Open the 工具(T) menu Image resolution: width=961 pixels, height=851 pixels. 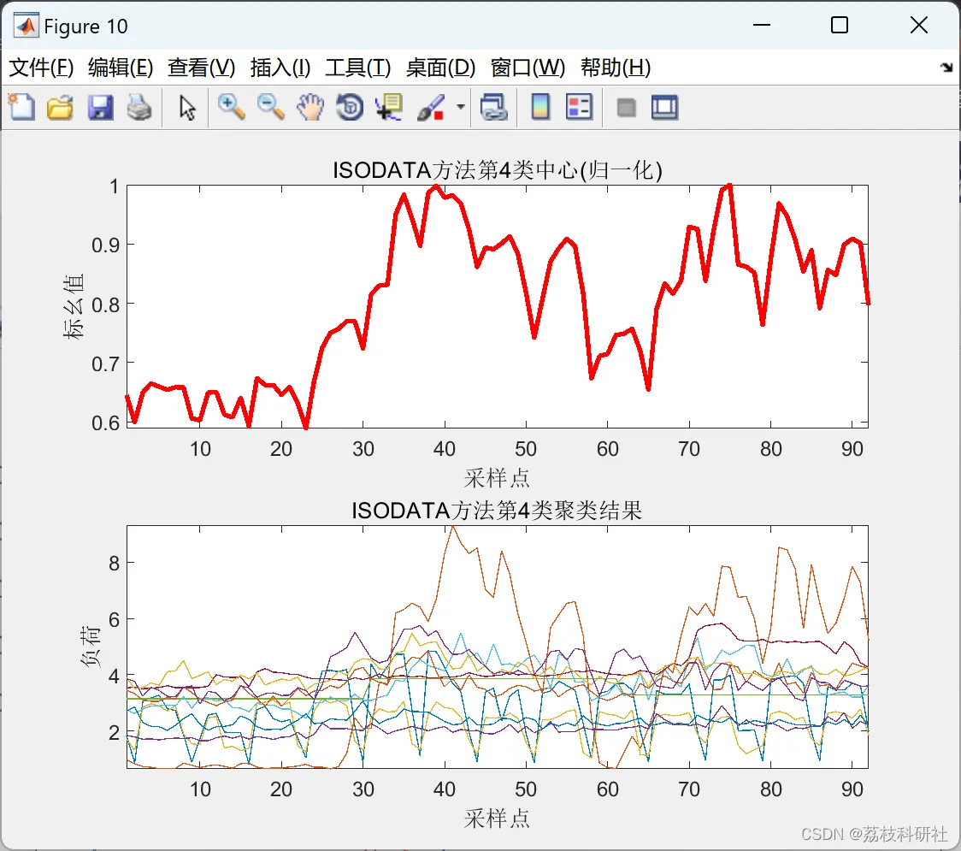coord(358,68)
